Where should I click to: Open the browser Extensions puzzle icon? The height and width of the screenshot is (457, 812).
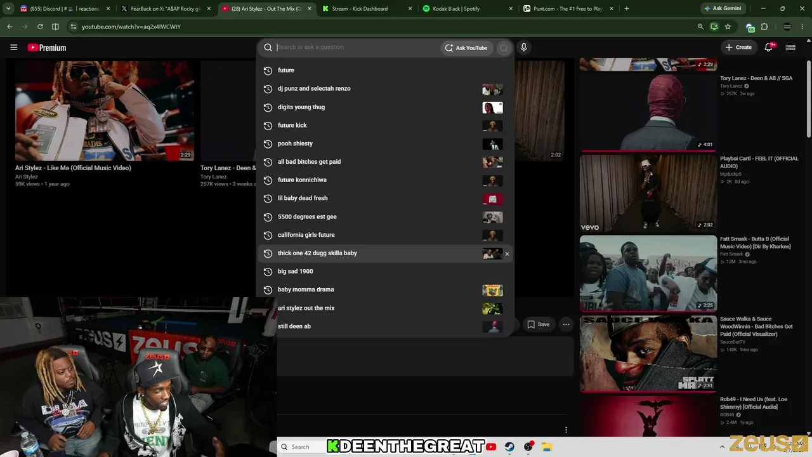[x=764, y=27]
